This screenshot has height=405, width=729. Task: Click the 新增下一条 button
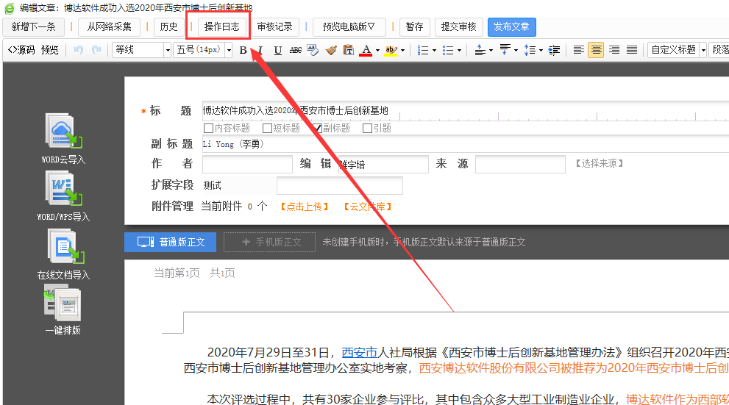click(34, 27)
